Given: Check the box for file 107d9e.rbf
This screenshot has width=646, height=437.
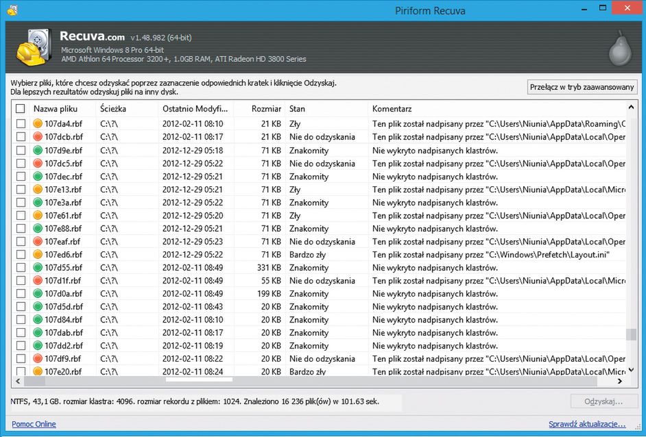Looking at the screenshot, I should tap(21, 150).
